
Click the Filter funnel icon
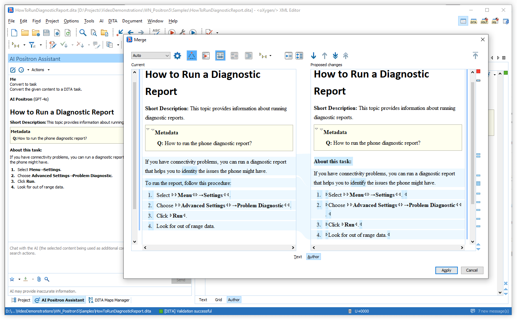coord(32,45)
